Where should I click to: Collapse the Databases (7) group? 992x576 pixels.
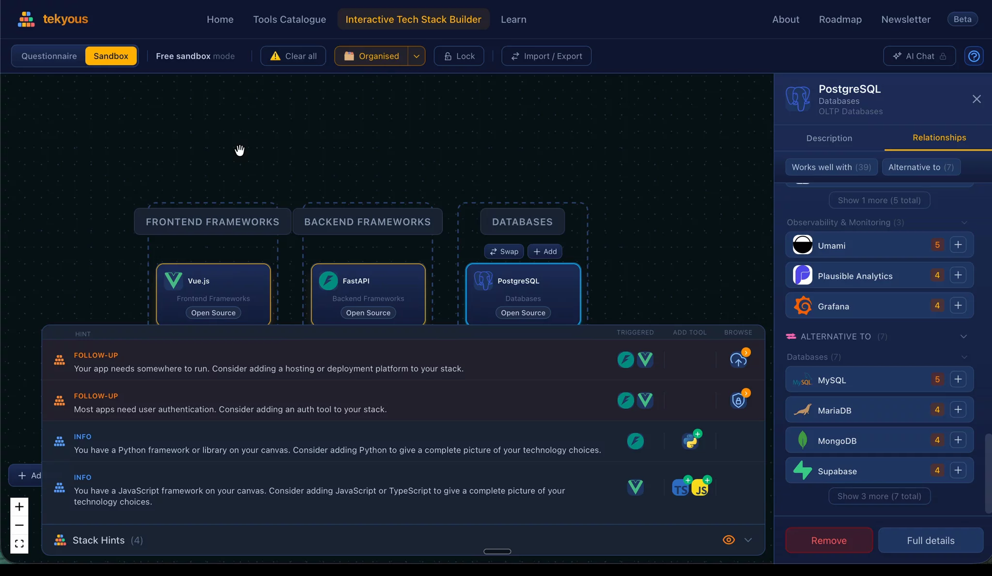964,357
